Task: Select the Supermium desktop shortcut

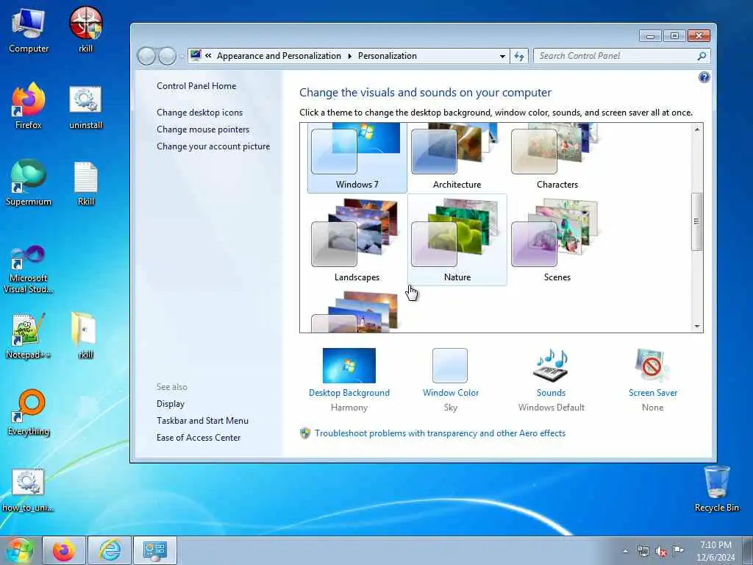Action: [x=29, y=182]
